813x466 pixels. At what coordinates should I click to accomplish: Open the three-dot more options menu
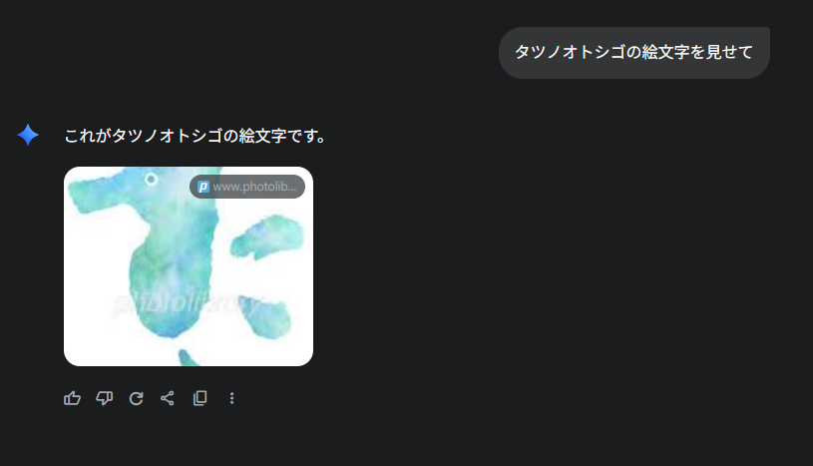(x=231, y=398)
